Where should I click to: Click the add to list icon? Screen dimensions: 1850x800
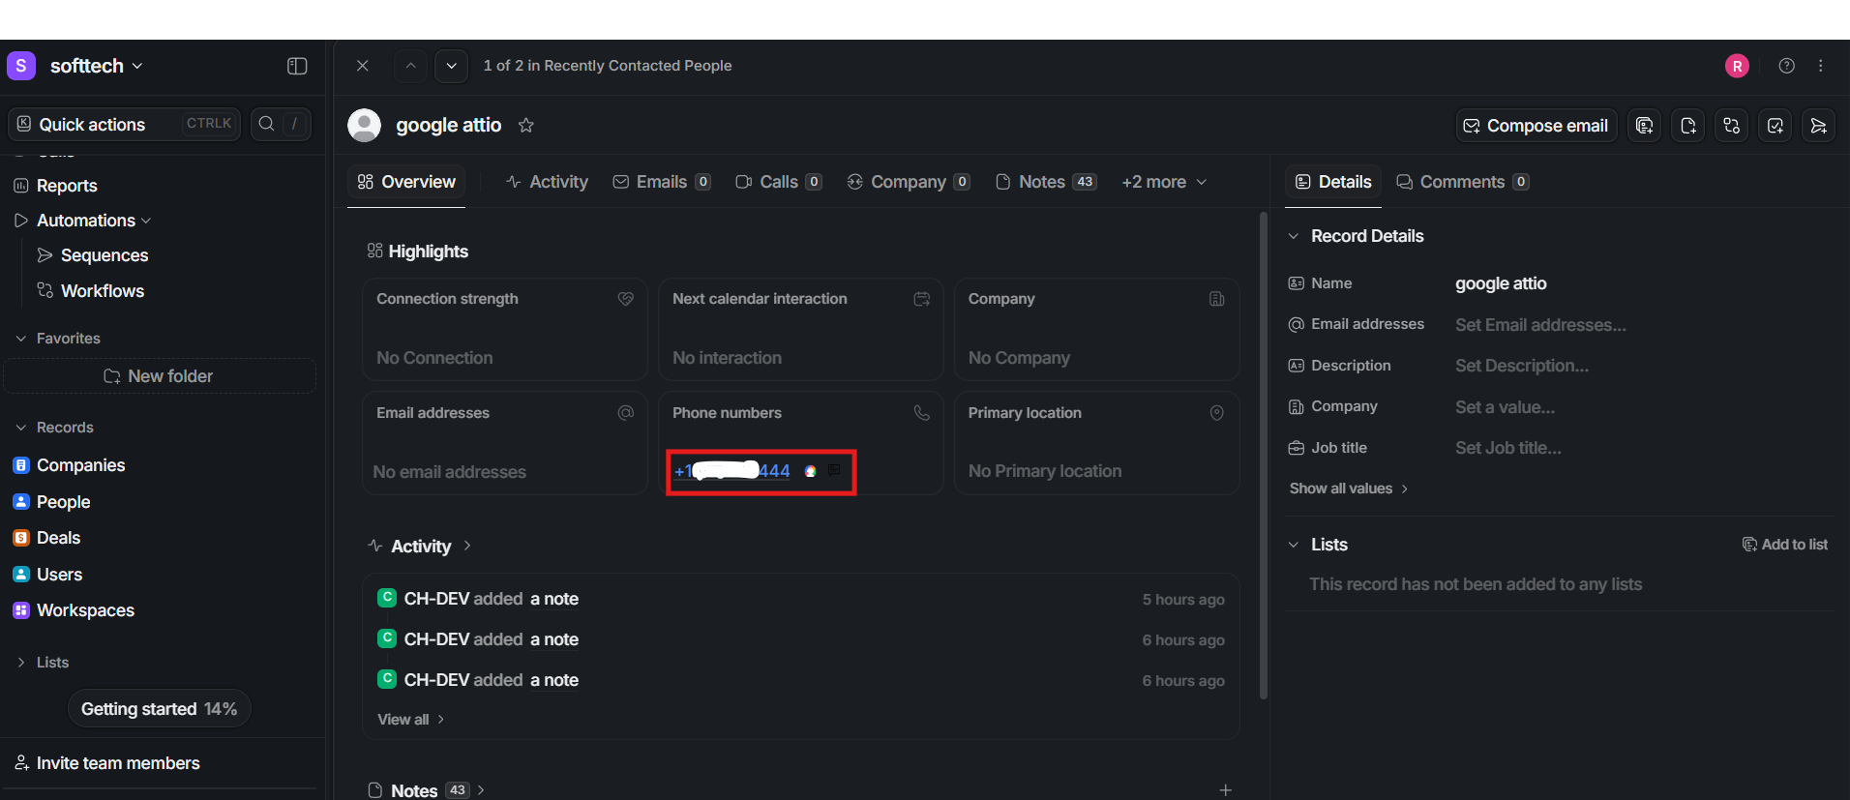(x=1644, y=126)
